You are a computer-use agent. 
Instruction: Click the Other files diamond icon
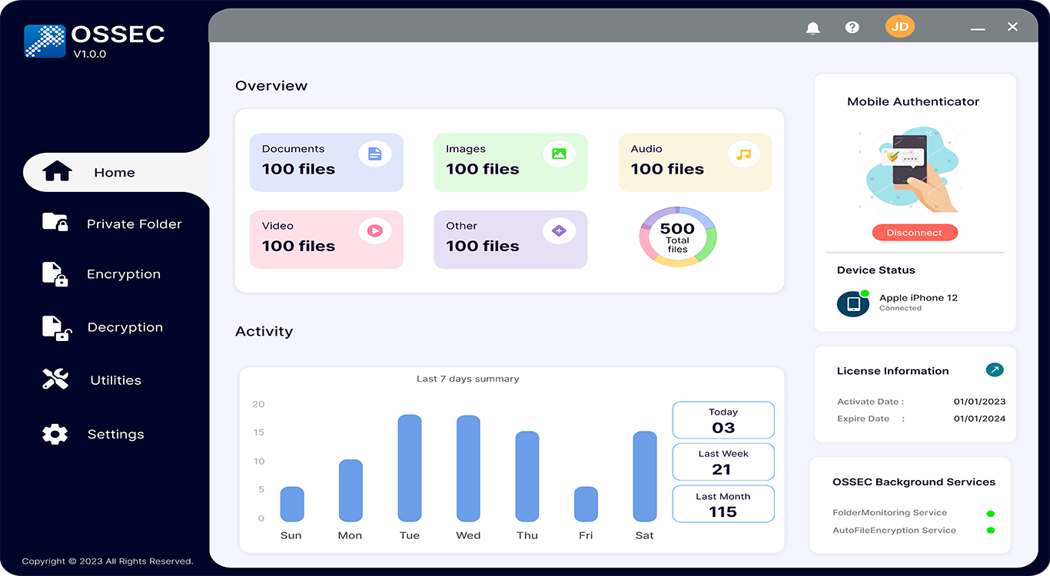coord(559,230)
